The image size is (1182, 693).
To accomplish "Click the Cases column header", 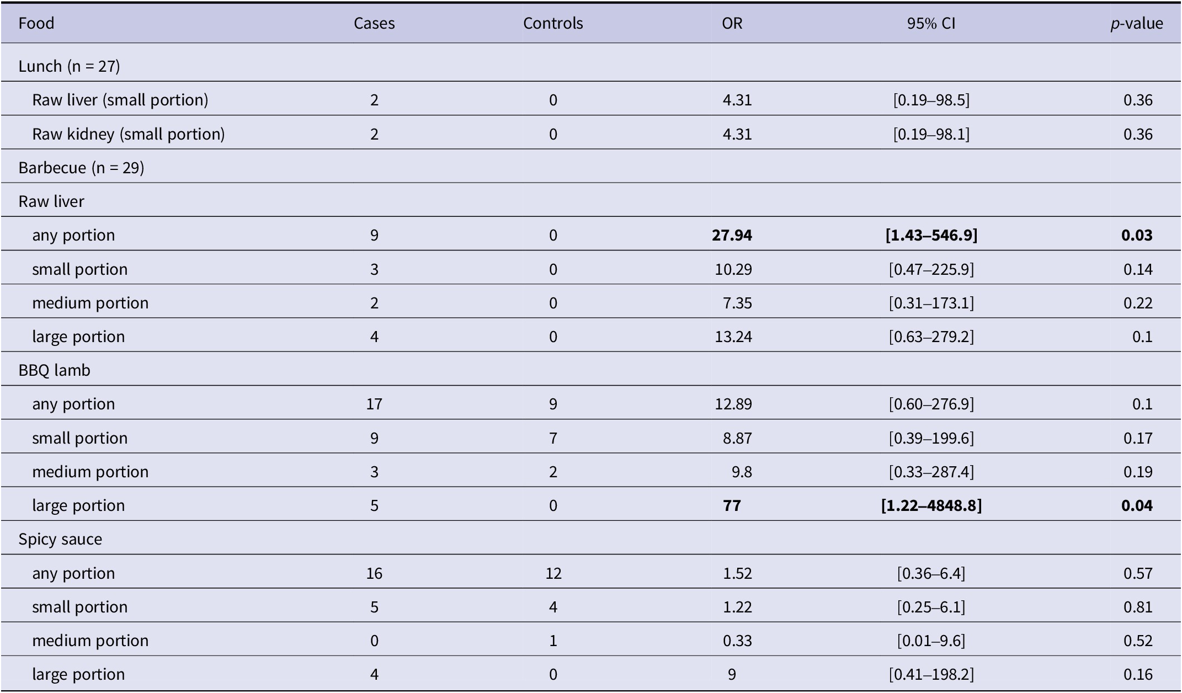I will [x=374, y=23].
